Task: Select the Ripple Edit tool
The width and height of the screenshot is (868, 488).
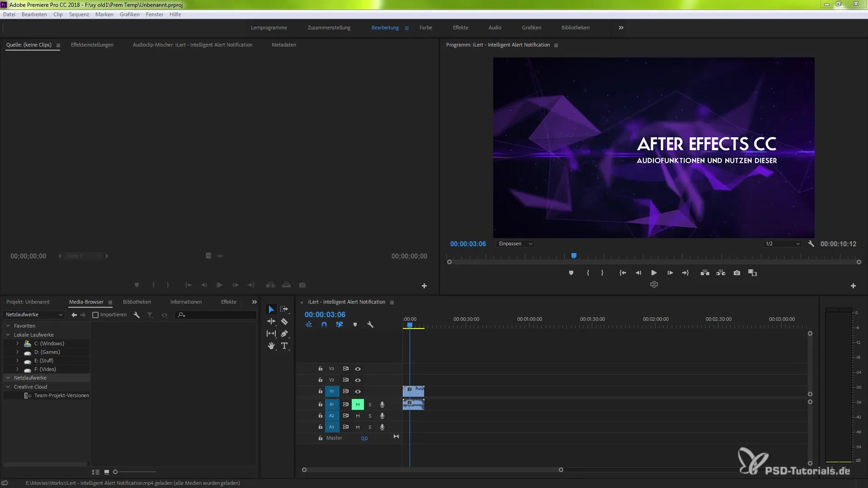Action: click(271, 322)
